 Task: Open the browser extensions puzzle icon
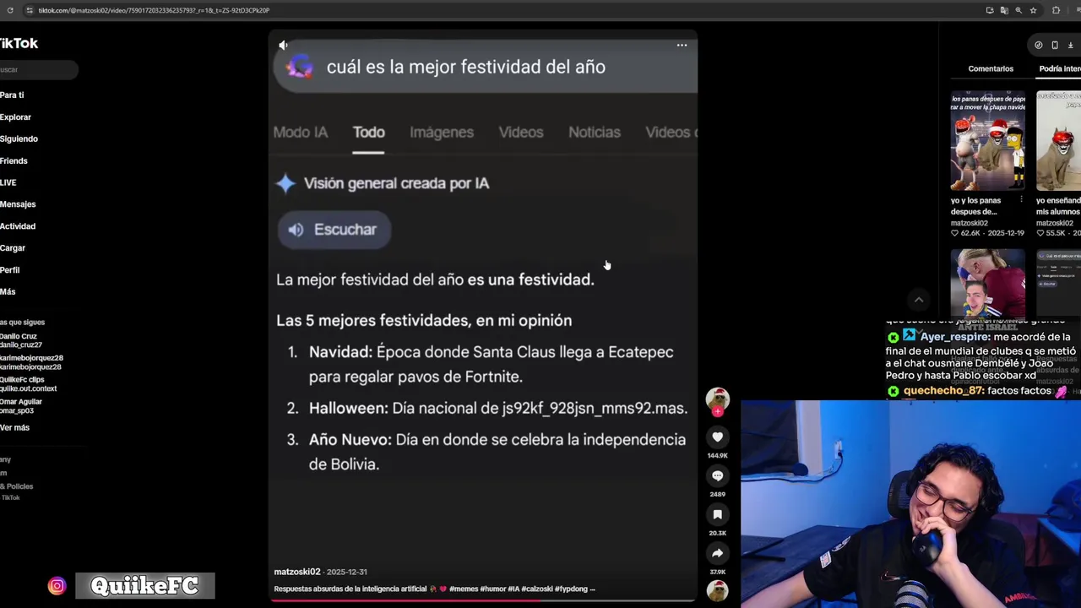(x=1056, y=10)
